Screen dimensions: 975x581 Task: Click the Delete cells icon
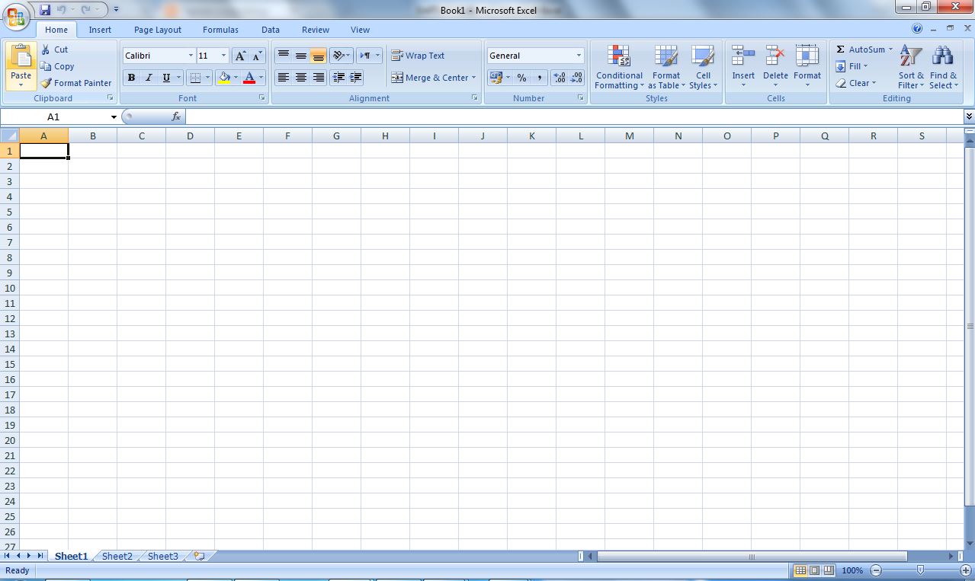click(775, 56)
